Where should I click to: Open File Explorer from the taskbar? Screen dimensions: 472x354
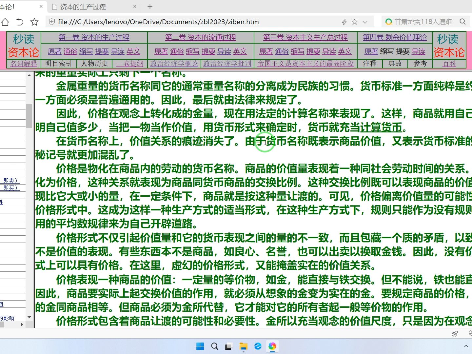tap(243, 346)
